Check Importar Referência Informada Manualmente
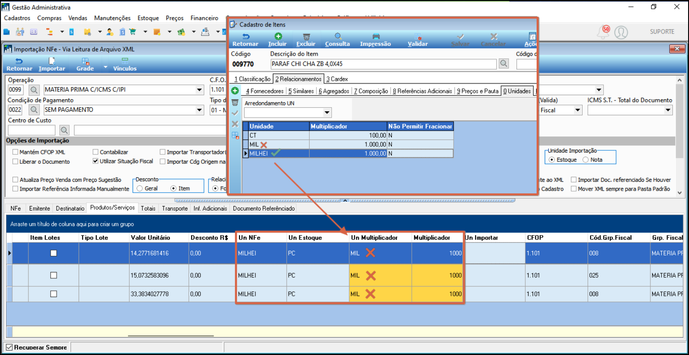This screenshot has height=355, width=689. coord(15,189)
